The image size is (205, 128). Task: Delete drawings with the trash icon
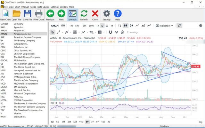[122, 32]
